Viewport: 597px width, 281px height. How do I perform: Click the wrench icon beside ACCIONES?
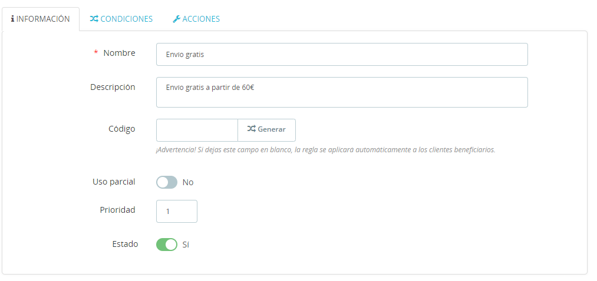click(x=176, y=19)
